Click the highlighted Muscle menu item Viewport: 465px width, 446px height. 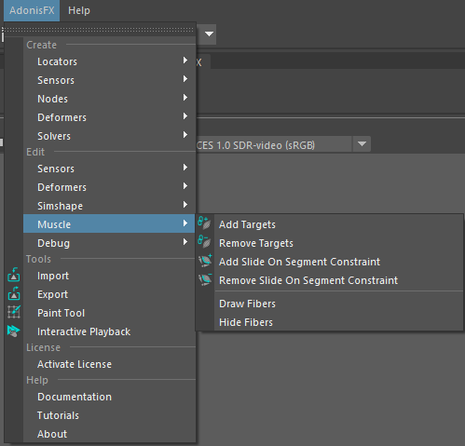click(x=109, y=223)
